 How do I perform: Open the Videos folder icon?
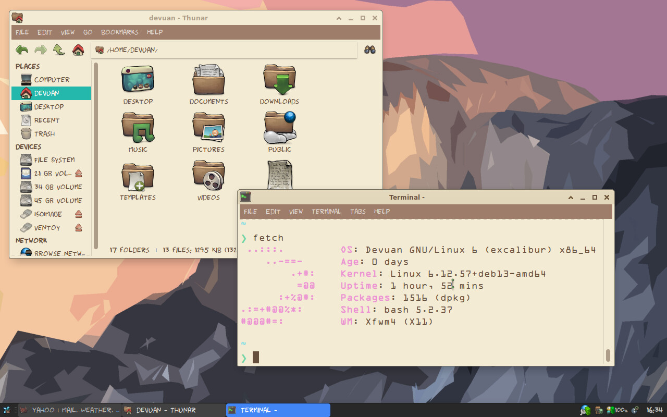(x=208, y=176)
